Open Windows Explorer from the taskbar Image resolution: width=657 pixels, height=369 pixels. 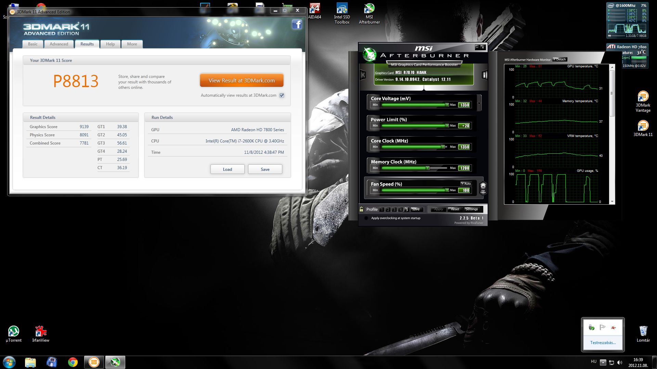30,362
